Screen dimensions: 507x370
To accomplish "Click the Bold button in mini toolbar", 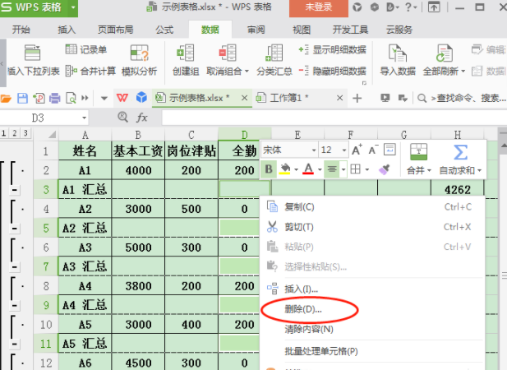I will 269,169.
